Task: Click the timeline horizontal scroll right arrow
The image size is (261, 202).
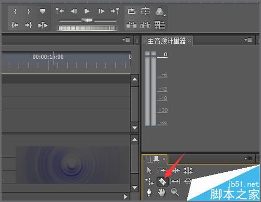Action: tap(125, 197)
